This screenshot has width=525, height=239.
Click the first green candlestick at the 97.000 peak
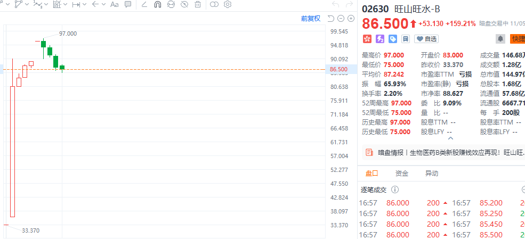tap(43, 44)
